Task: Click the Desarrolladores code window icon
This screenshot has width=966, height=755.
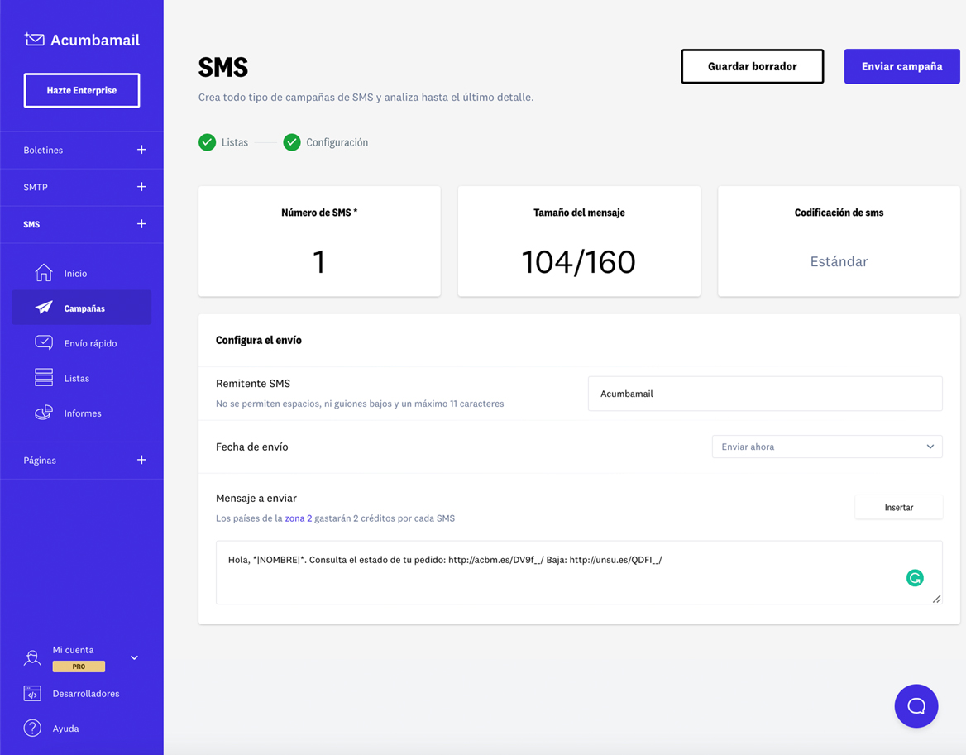Action: click(x=32, y=693)
